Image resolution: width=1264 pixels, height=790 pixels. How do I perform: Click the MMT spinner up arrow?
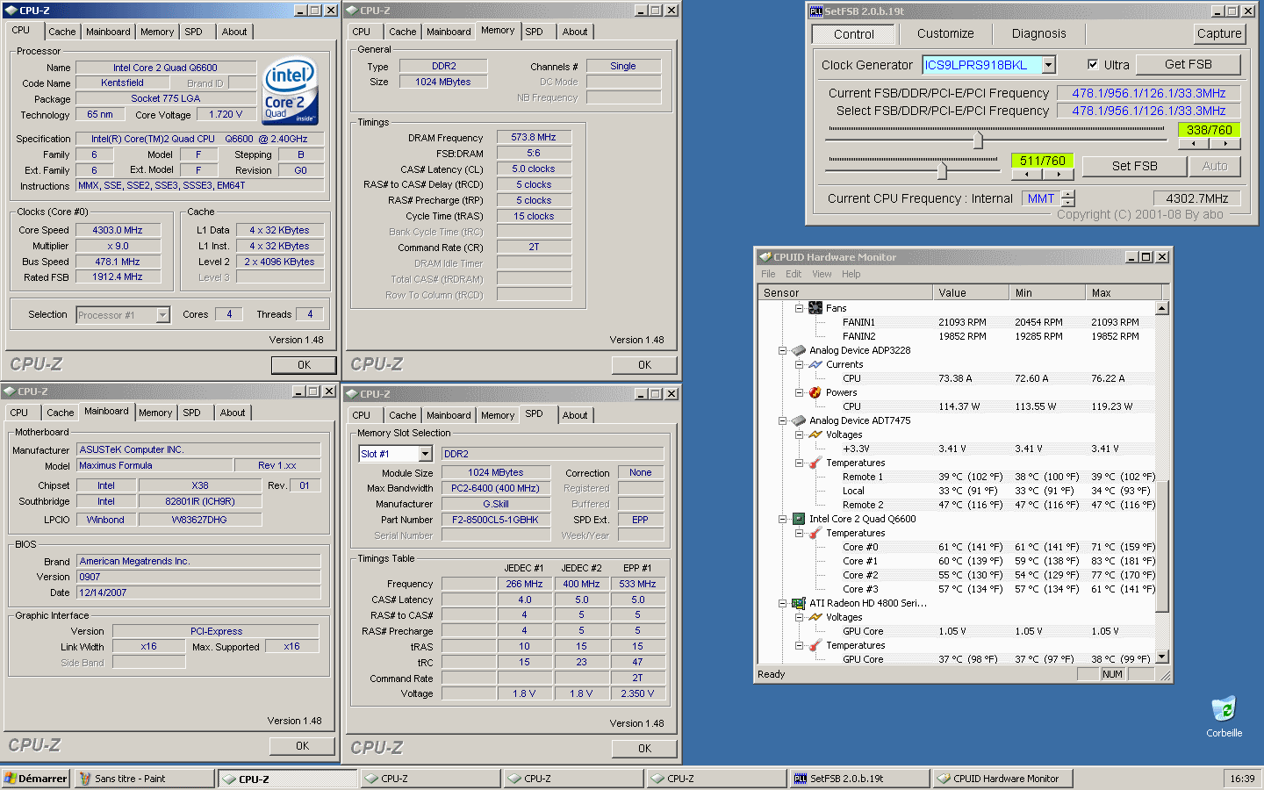[x=1067, y=194]
